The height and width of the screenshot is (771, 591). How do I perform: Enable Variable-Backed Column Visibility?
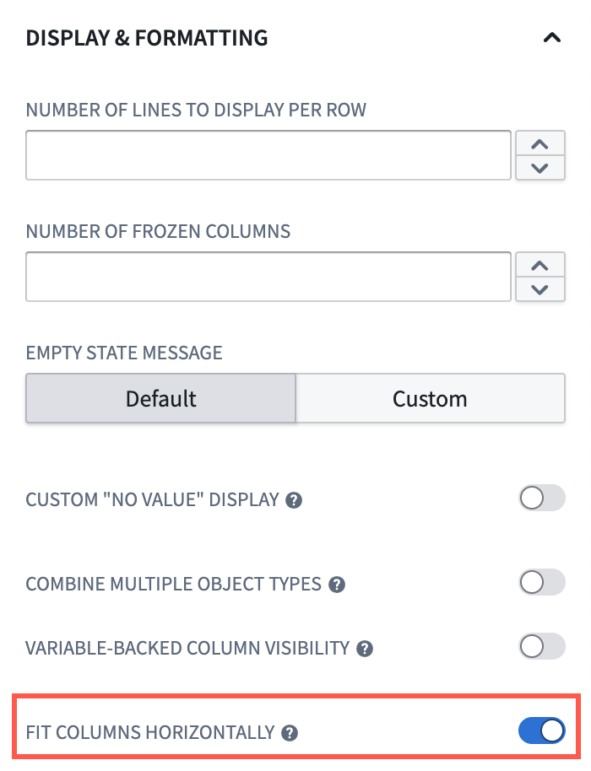pyautogui.click(x=541, y=646)
